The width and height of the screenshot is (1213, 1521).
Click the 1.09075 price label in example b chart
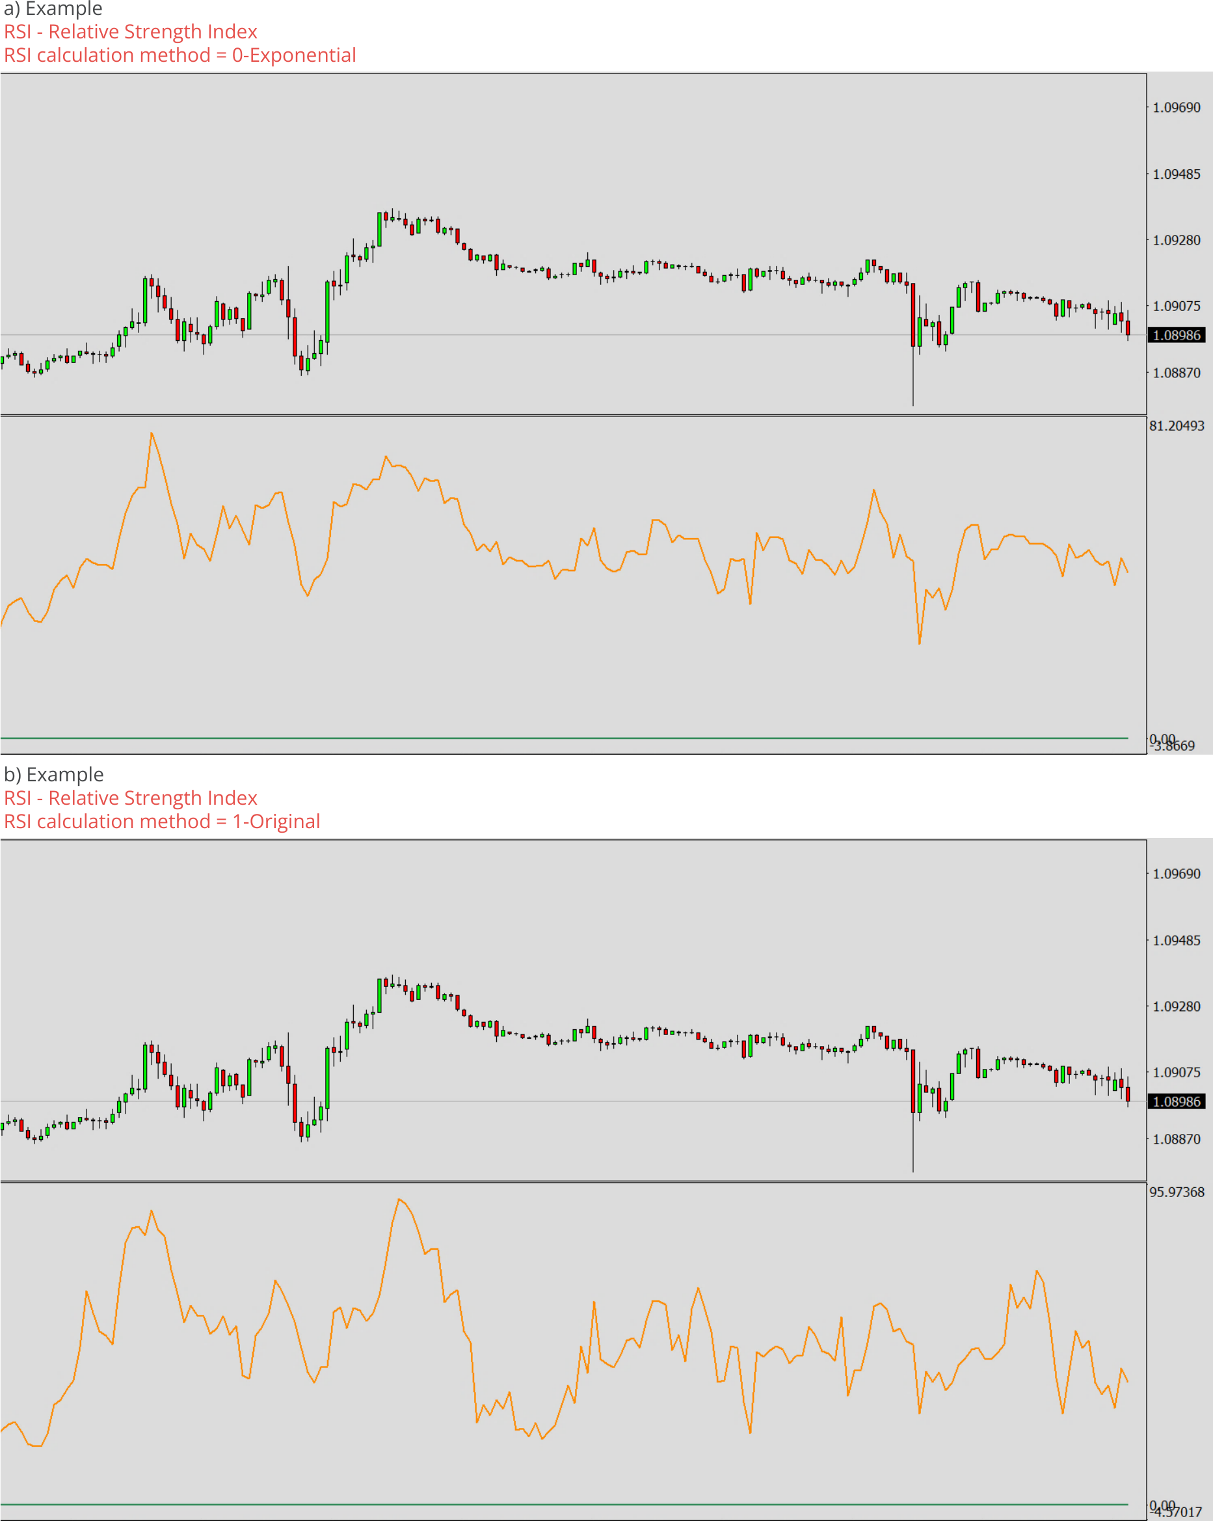click(1177, 1072)
